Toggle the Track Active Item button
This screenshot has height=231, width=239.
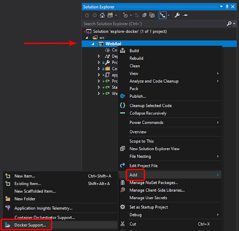pyautogui.click(x=162, y=15)
